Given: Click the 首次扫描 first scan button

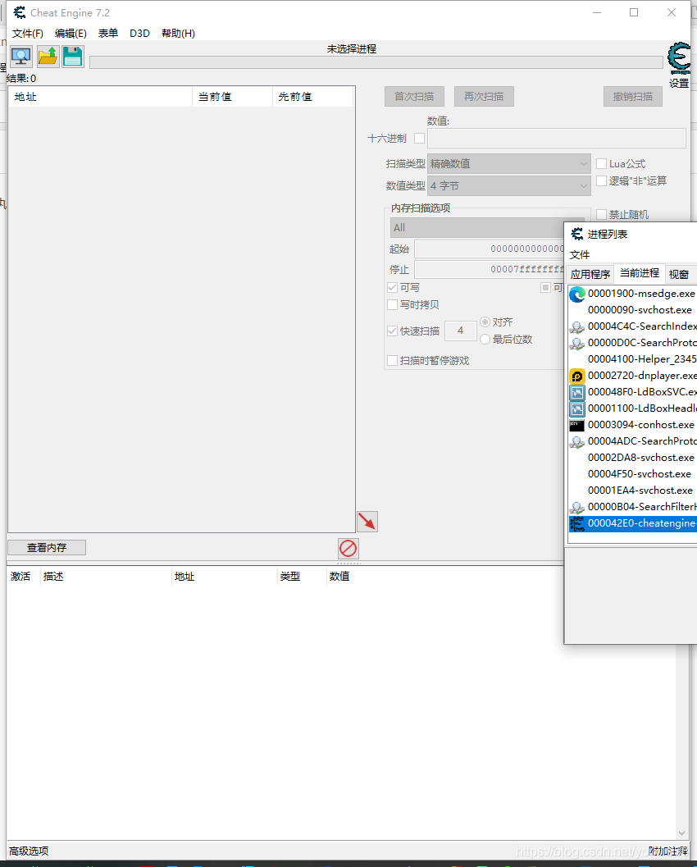Looking at the screenshot, I should coord(414,96).
